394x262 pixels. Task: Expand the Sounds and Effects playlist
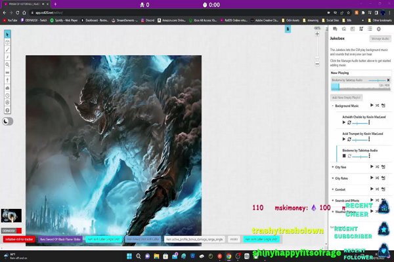coord(333,200)
